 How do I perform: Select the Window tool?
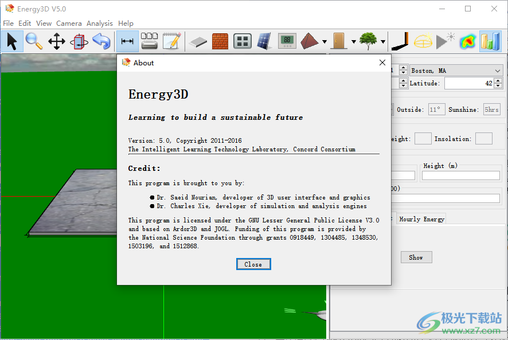coord(243,41)
